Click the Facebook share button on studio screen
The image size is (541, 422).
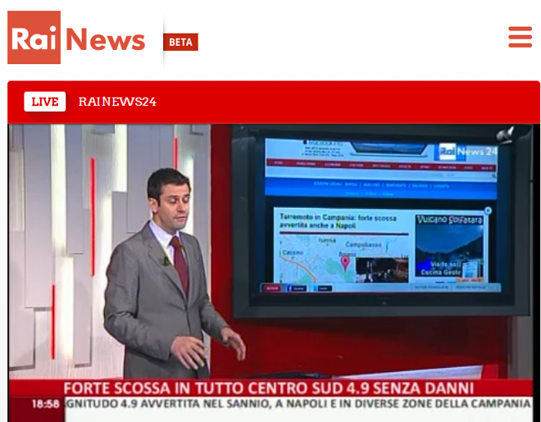(297, 288)
